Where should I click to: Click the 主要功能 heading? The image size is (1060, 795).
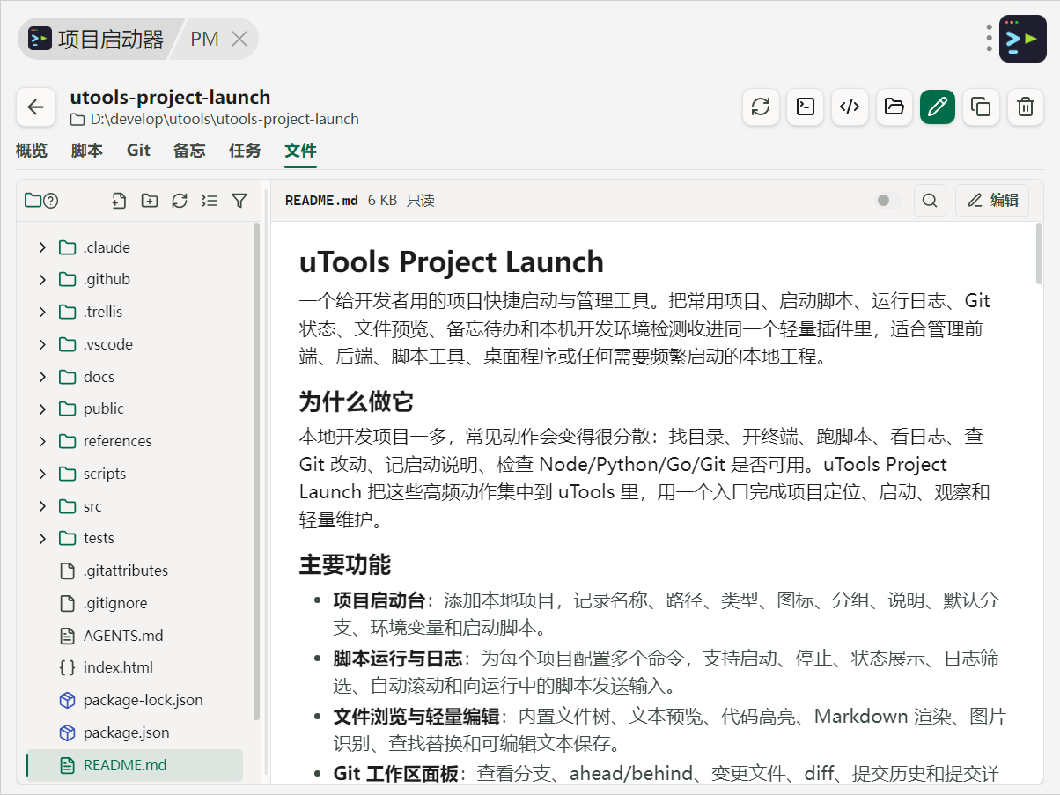pyautogui.click(x=345, y=564)
